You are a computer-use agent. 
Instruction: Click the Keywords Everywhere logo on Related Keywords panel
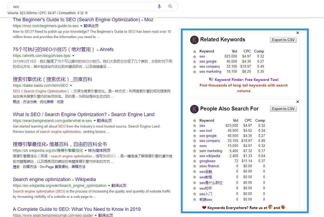[x=194, y=40]
